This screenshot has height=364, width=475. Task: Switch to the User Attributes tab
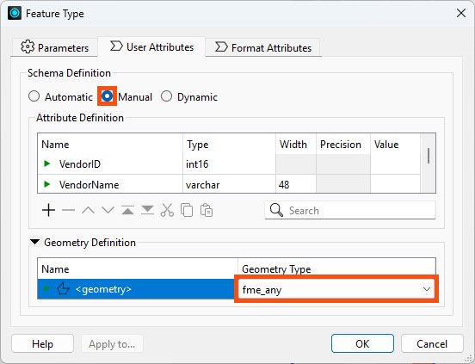click(151, 47)
